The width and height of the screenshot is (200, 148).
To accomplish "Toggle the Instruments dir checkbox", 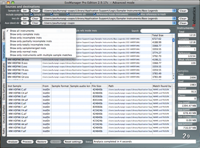I will coord(68,14).
